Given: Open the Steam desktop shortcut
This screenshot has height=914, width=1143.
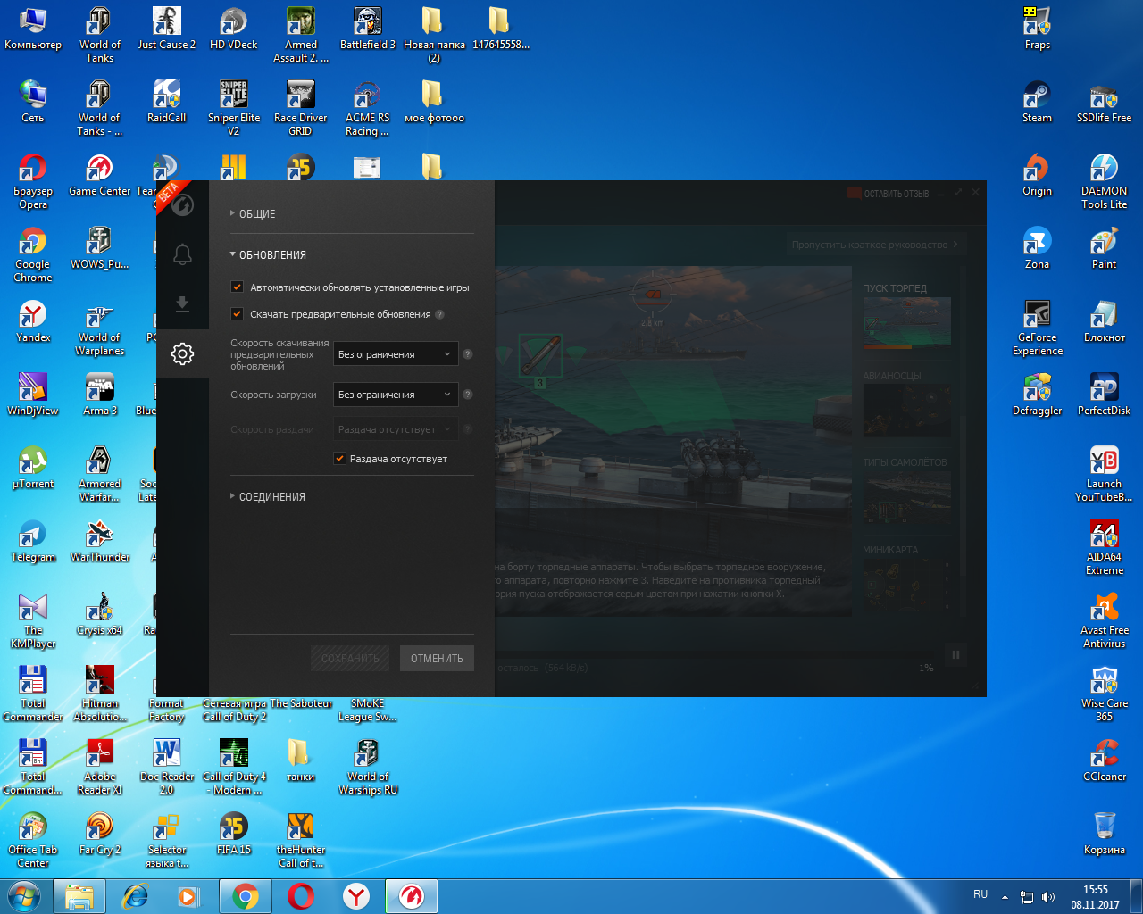Looking at the screenshot, I should coord(1037,102).
